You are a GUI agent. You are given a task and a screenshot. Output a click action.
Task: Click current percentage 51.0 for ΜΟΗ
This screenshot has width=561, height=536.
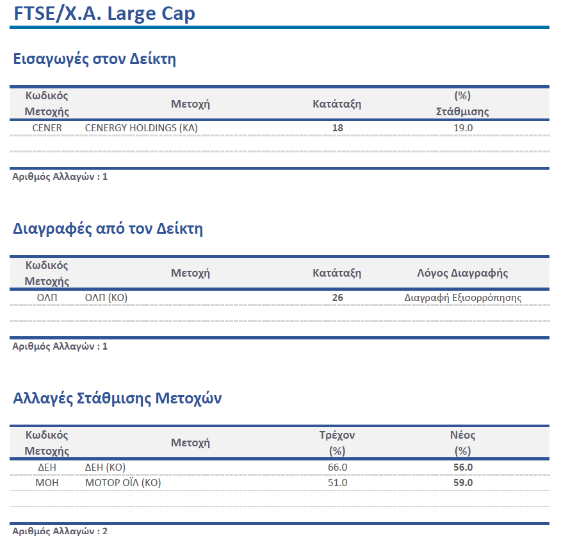tap(337, 483)
